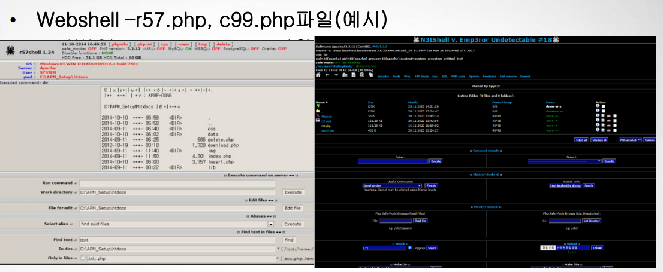The width and height of the screenshot is (663, 272).
Task: Click the r57shell delete link
Action: pyautogui.click(x=223, y=44)
